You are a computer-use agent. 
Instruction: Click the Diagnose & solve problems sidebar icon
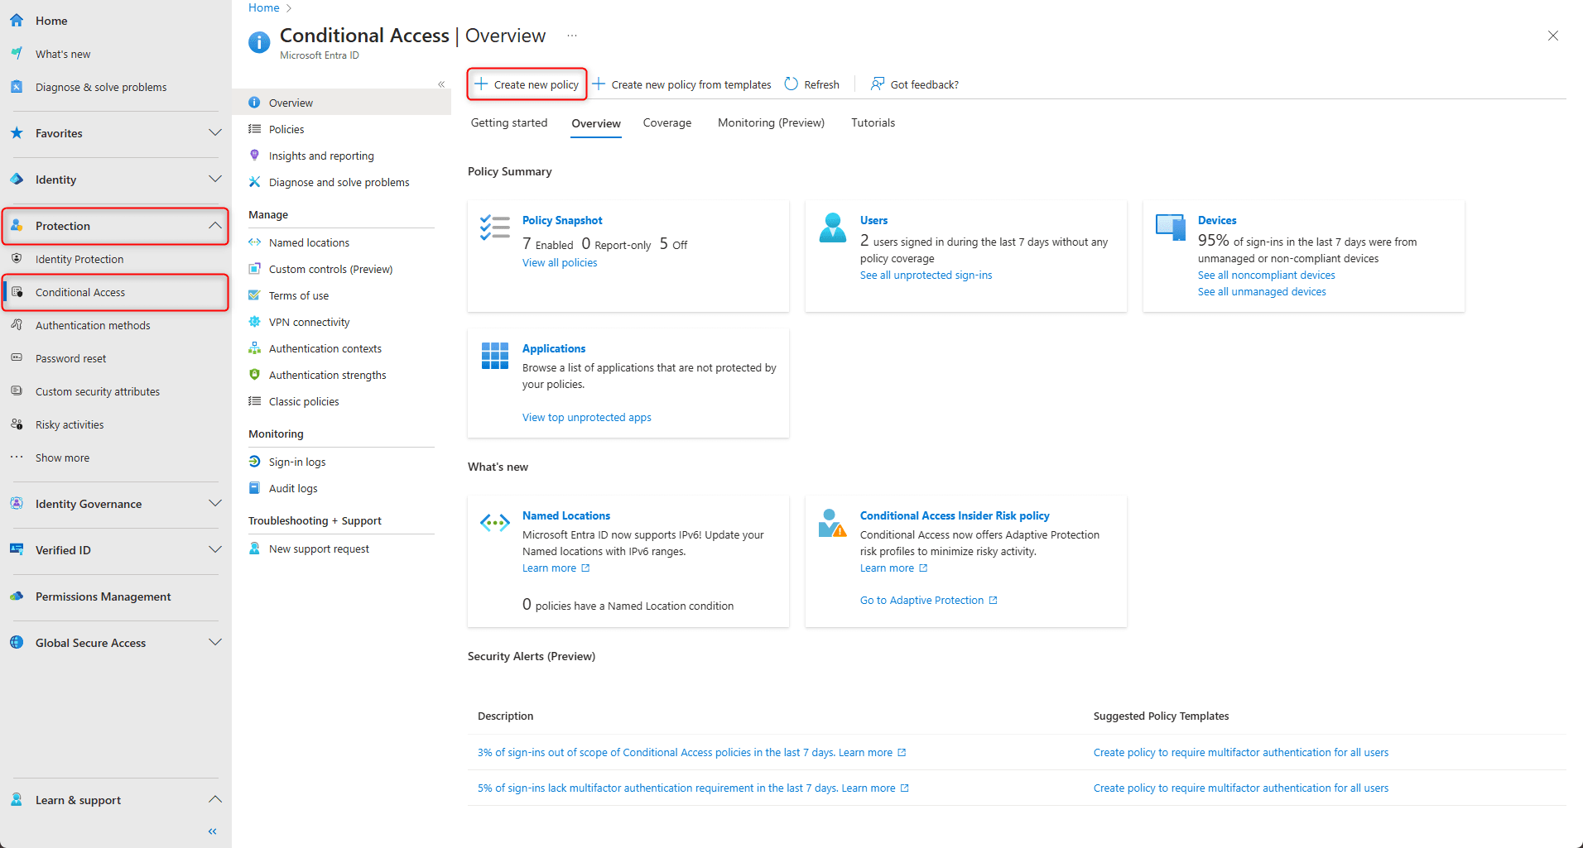click(x=17, y=87)
